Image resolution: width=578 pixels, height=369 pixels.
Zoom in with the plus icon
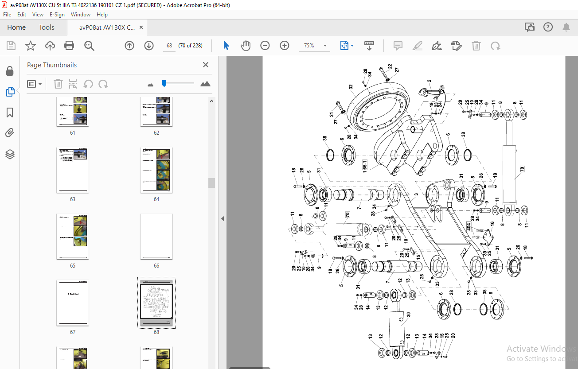[x=285, y=46]
